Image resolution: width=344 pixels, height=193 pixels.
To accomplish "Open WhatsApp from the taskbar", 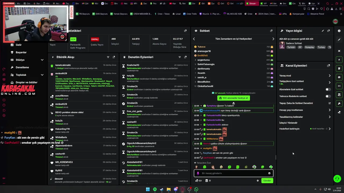I will (x=196, y=189).
